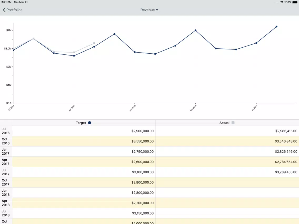Select the Target column header
This screenshot has width=299, height=224.
click(x=84, y=123)
